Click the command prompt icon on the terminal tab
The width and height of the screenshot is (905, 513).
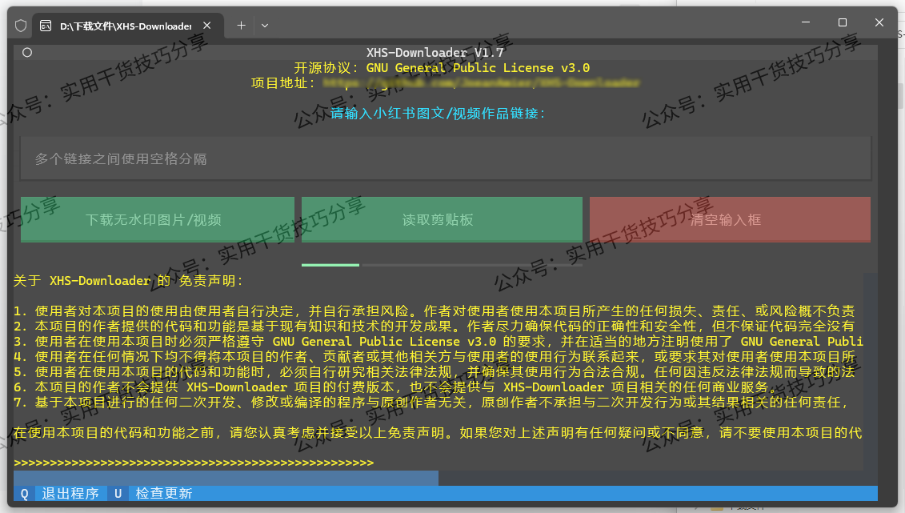(x=46, y=25)
